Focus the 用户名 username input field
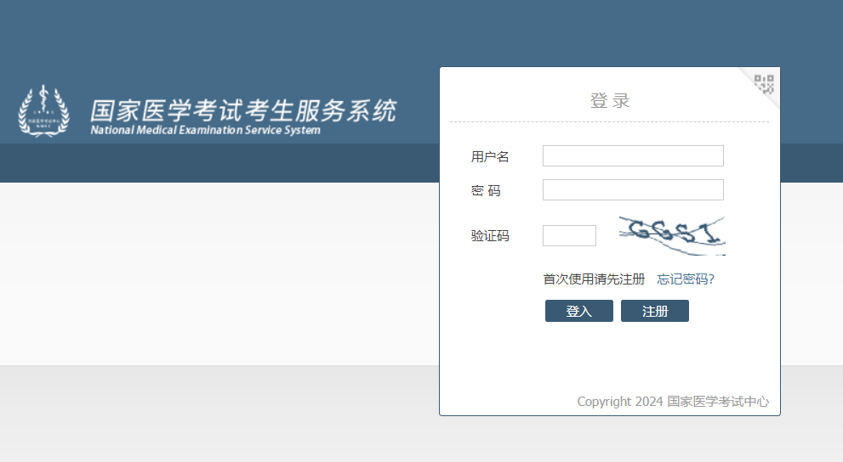Viewport: 843px width, 462px height. [633, 156]
